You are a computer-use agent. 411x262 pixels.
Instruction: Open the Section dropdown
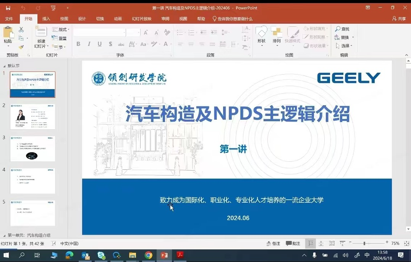(x=59, y=47)
